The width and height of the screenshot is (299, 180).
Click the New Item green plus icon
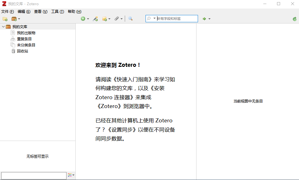84,19
